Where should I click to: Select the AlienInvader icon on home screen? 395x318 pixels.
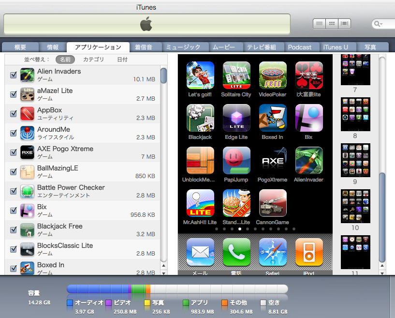pyautogui.click(x=309, y=160)
